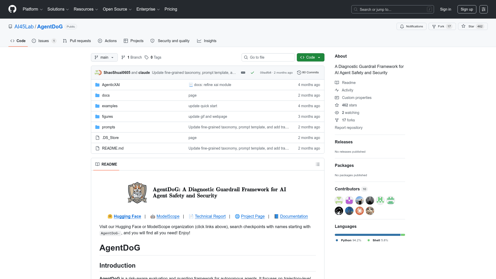Open the Documentation link
Screen dimensions: 496x279
click(x=294, y=216)
